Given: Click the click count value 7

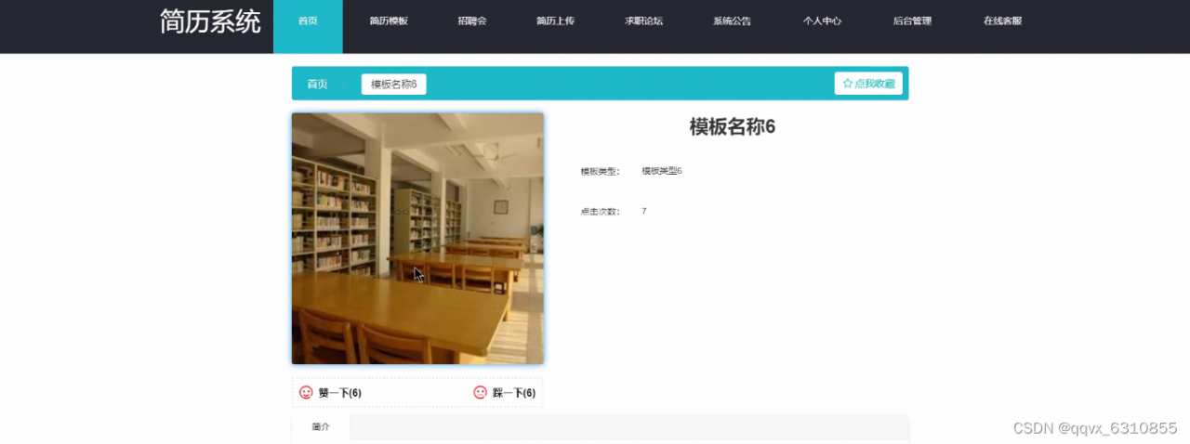Looking at the screenshot, I should click(x=644, y=212).
